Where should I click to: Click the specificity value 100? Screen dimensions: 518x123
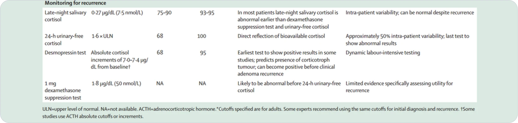coord(201,36)
